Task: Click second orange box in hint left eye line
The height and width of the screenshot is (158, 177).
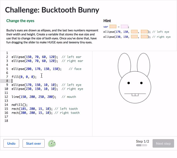Action: (144, 32)
